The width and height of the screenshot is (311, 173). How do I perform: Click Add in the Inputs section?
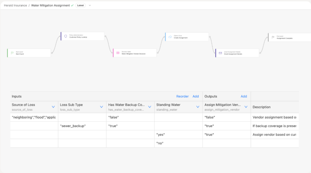pyautogui.click(x=196, y=96)
